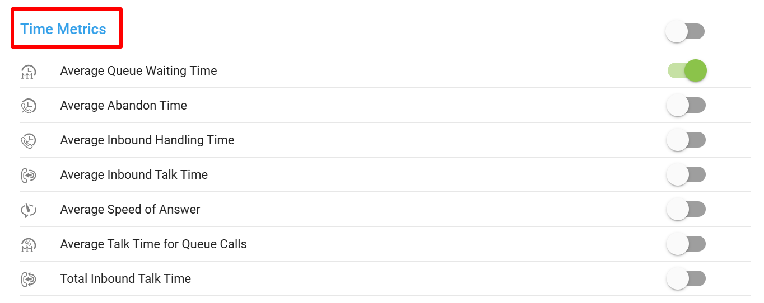
Task: Click the Average Abandon Time phone-clock icon
Action: tap(29, 106)
